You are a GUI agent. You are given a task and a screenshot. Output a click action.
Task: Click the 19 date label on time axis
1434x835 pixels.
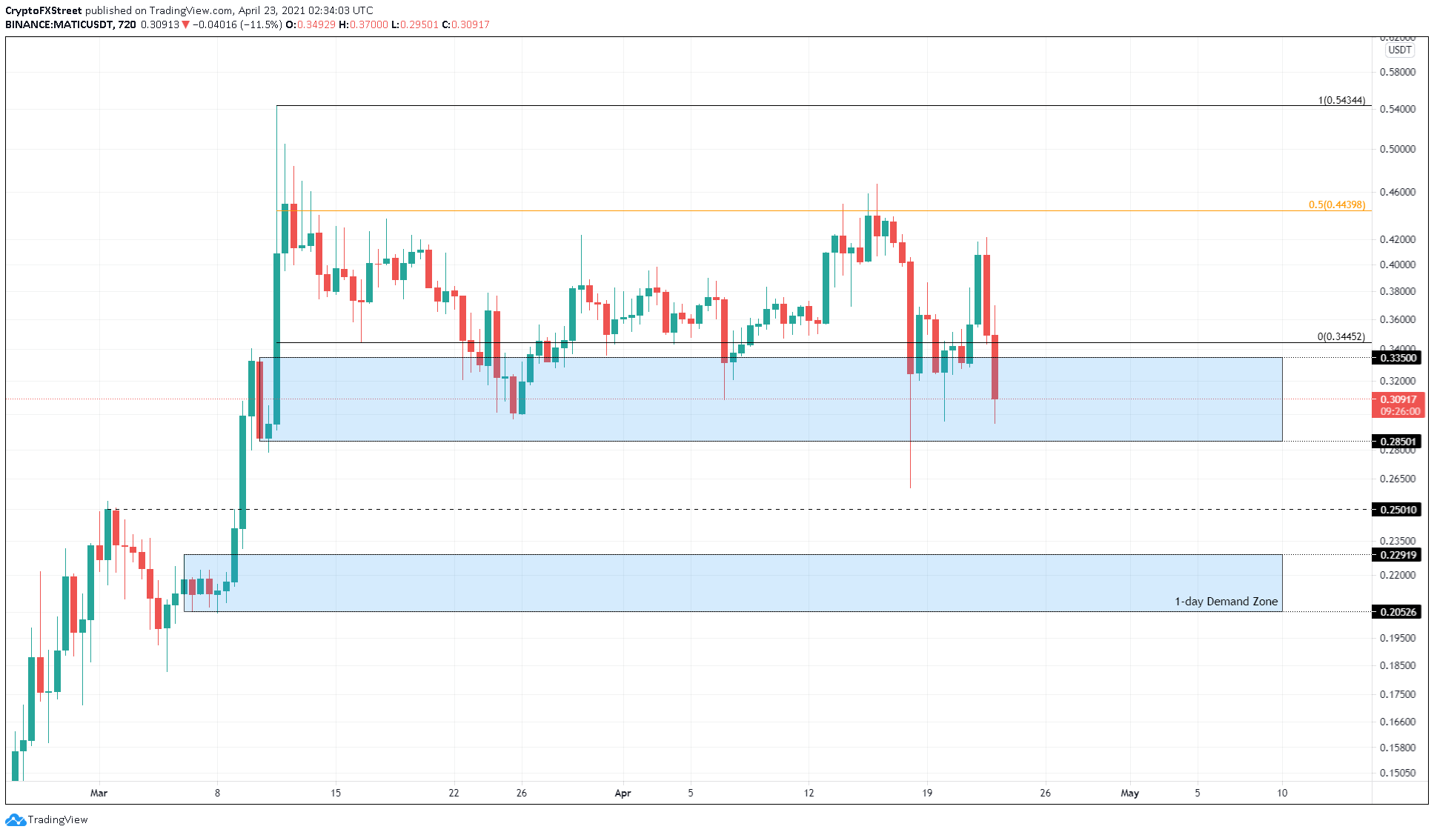point(927,793)
